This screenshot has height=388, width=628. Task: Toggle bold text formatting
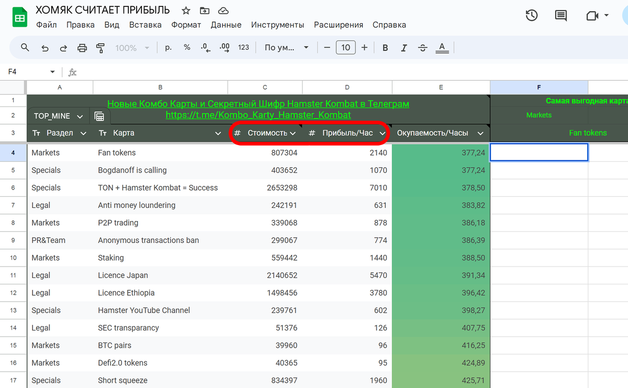tap(385, 48)
